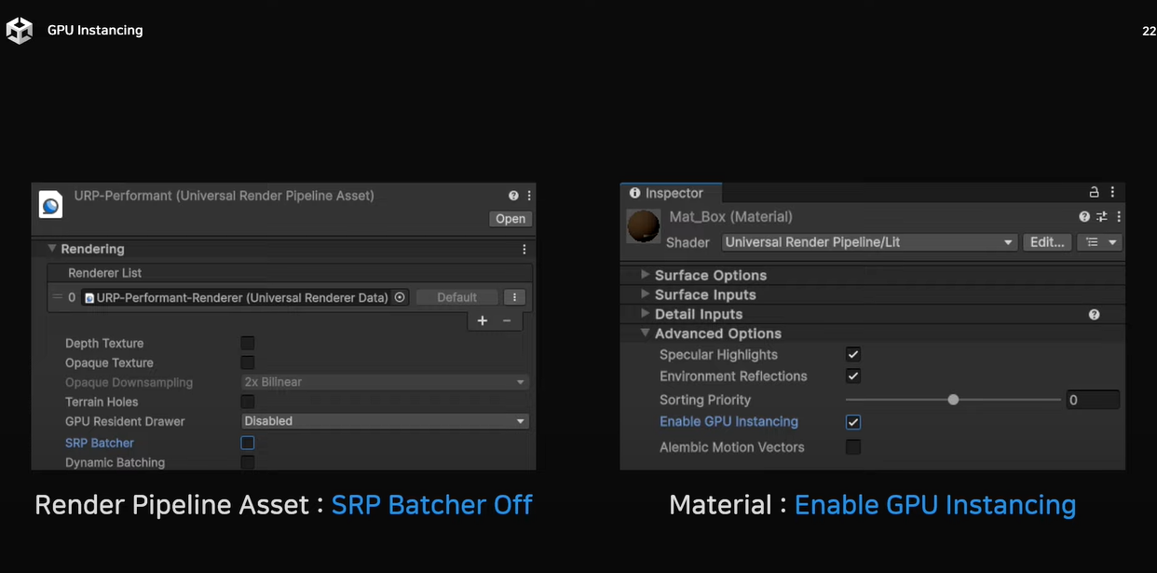Open the shader list options dropdown button
The width and height of the screenshot is (1157, 573).
pos(1099,242)
